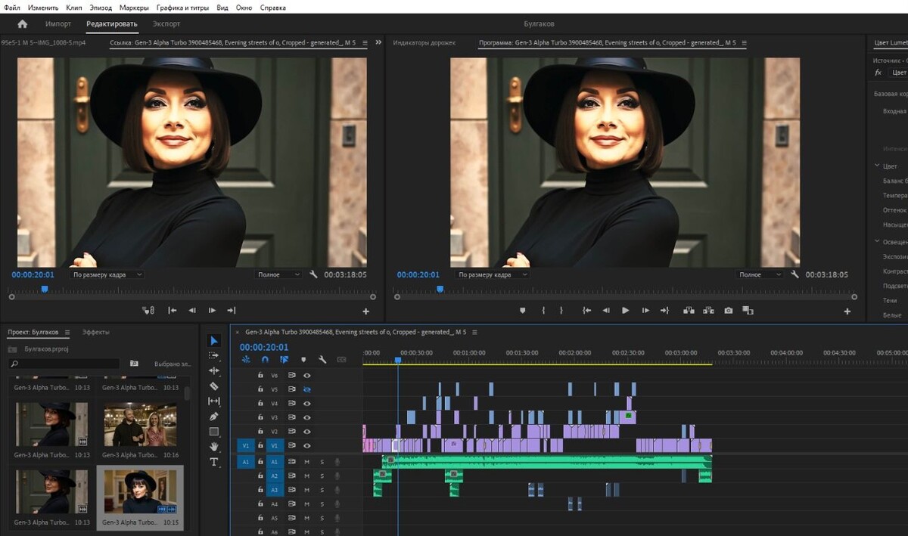Select the Type tool

pos(214,462)
